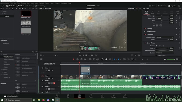Viewport: 182px width, 102px height.
Task: Collapse the Master bin tree
Action: 1,11
